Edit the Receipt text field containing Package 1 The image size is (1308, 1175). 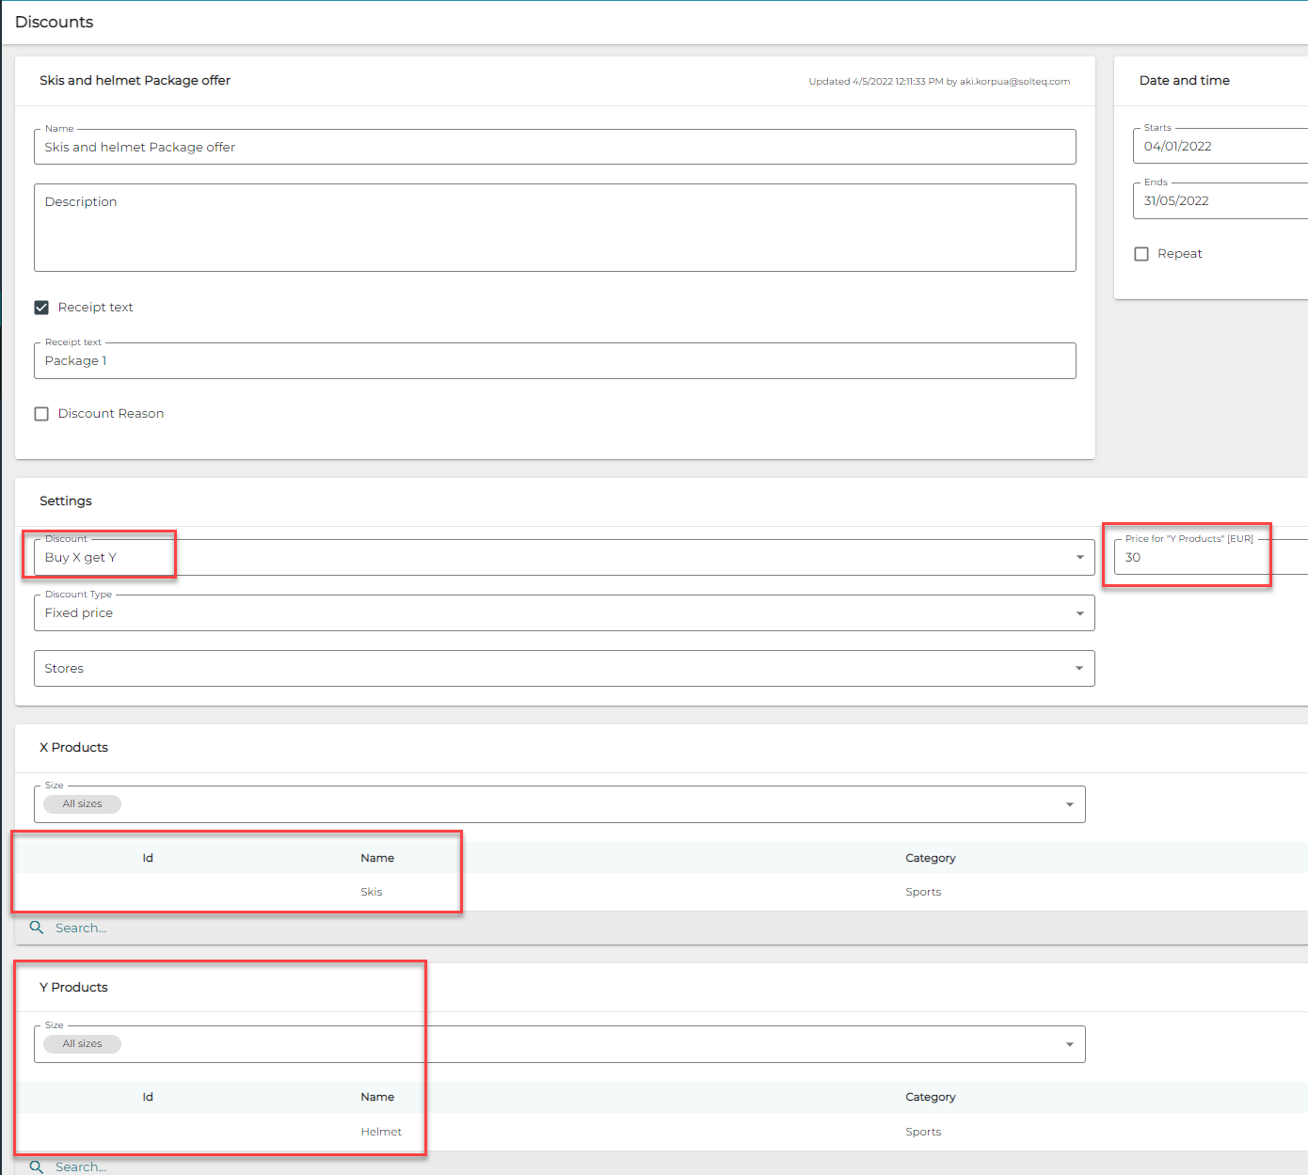click(555, 361)
